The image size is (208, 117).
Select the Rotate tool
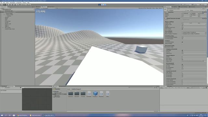(7, 5)
